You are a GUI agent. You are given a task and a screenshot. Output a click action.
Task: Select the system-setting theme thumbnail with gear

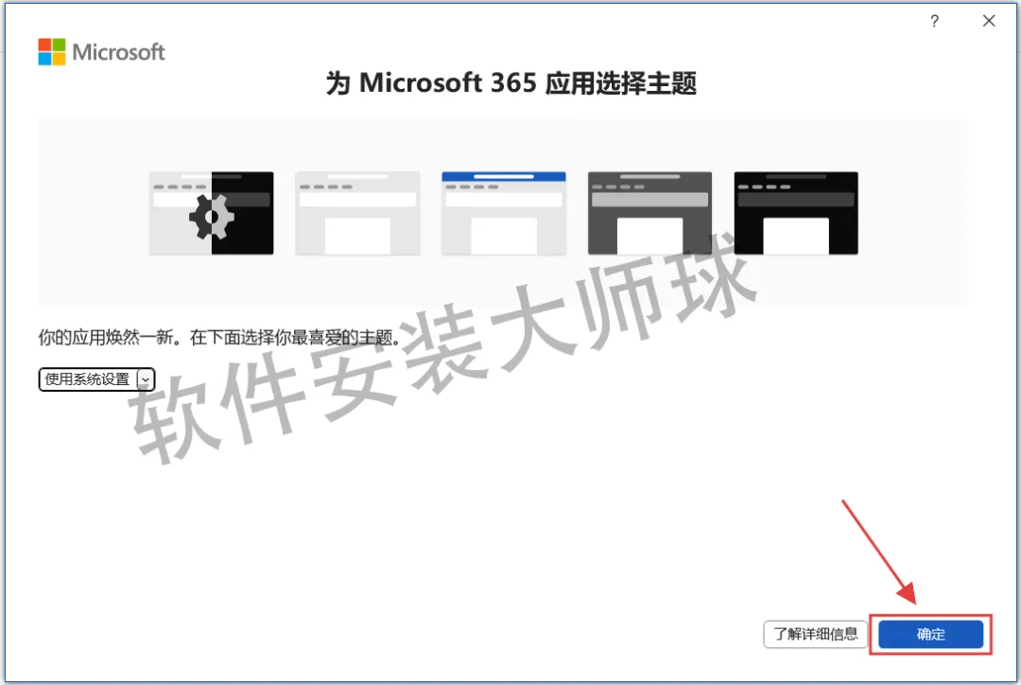(211, 213)
